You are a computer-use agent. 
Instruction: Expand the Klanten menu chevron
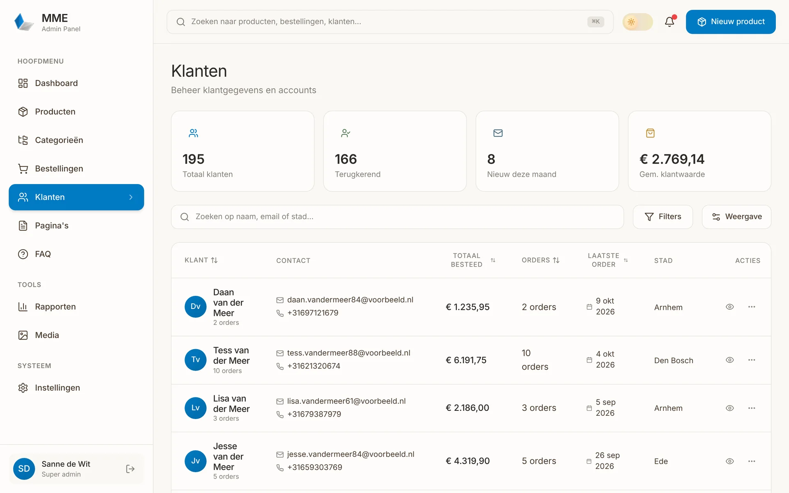(x=131, y=197)
